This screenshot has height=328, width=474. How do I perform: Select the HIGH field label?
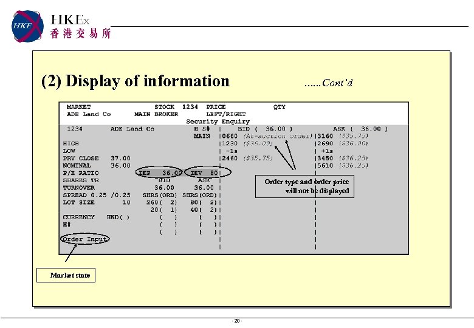(x=70, y=143)
